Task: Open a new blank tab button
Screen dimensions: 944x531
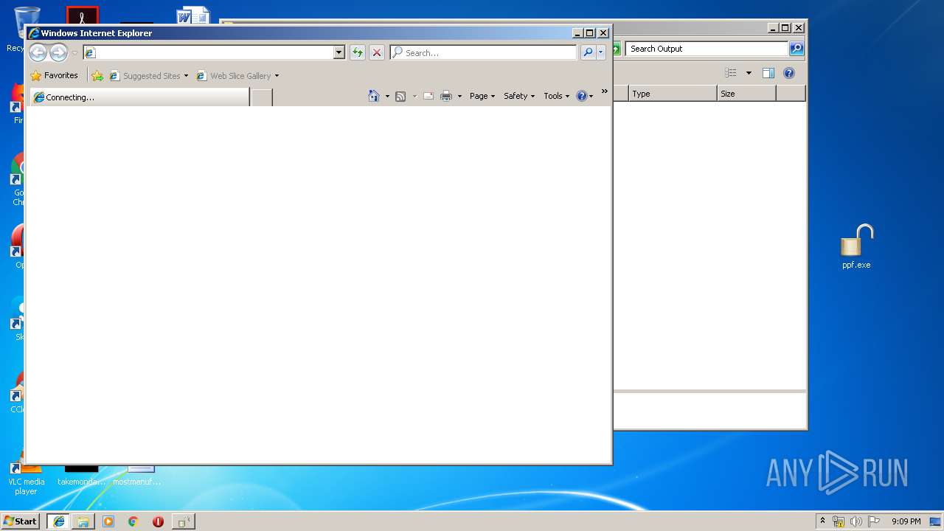Action: (x=262, y=97)
